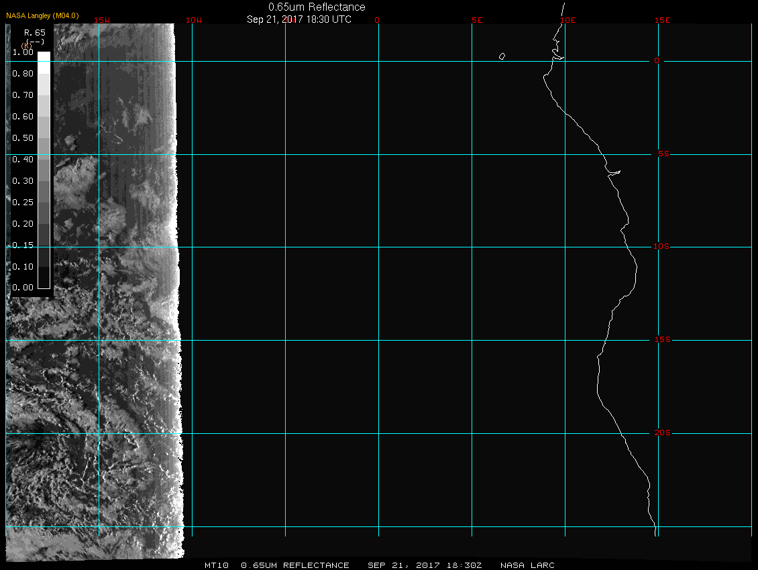The height and width of the screenshot is (570, 758).
Task: Click the 0.65UM REFLECTANCE footer text
Action: (295, 565)
